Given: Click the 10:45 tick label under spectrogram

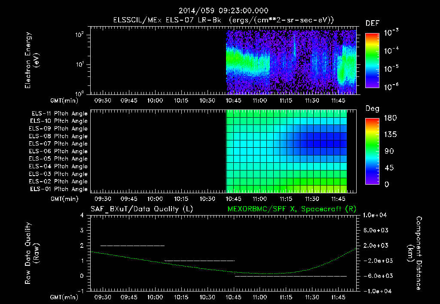Looking at the screenshot, I should [233, 100].
